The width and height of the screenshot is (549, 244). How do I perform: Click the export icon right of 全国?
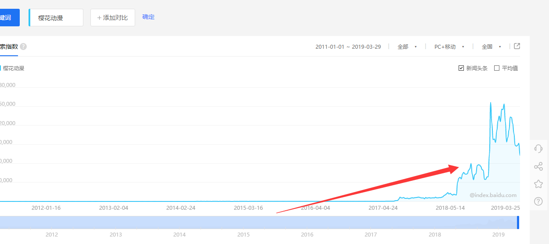click(x=517, y=46)
